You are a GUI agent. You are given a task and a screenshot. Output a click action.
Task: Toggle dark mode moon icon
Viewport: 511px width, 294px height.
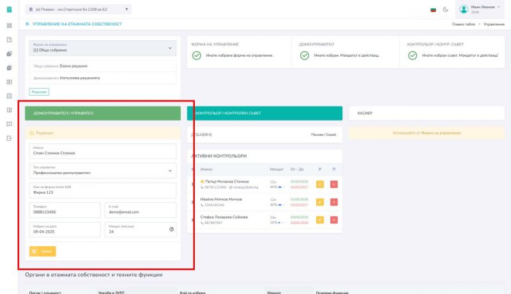(445, 10)
